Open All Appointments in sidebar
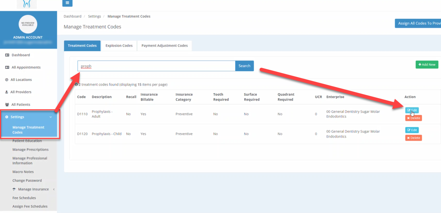 (x=26, y=67)
